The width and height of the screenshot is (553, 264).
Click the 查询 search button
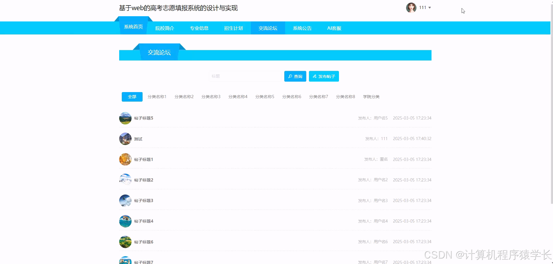(x=295, y=76)
